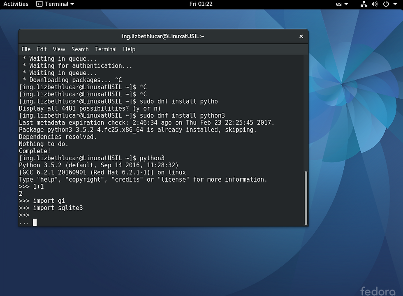Click the 'Python 3.5.2 (default' version line
Viewport: 403px width, 296px height.
tap(99, 165)
